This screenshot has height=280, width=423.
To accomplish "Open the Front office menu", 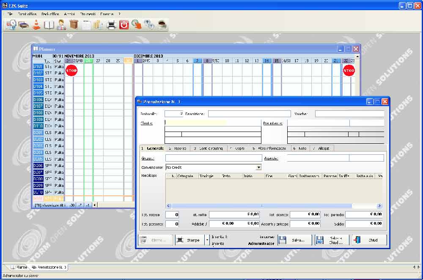I will tap(27, 14).
